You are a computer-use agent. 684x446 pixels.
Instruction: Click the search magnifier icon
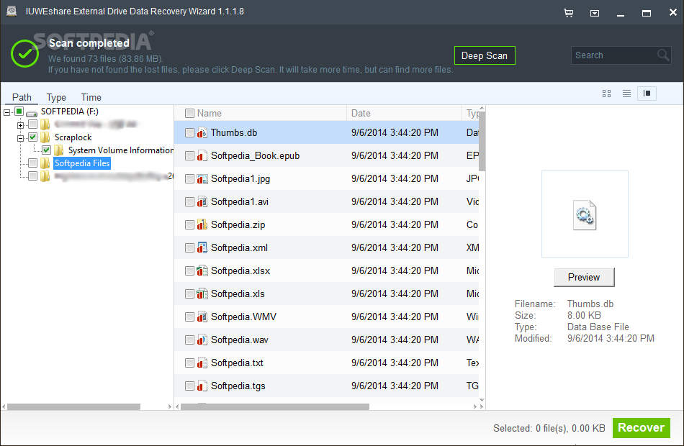tap(663, 55)
